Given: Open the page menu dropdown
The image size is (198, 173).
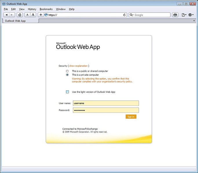Looking at the screenshot, I should click(x=184, y=15).
